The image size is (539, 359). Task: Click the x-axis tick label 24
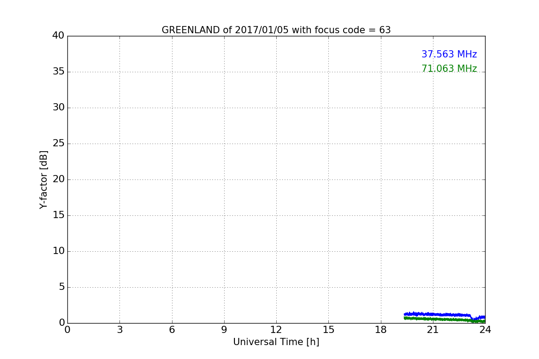[x=485, y=330]
